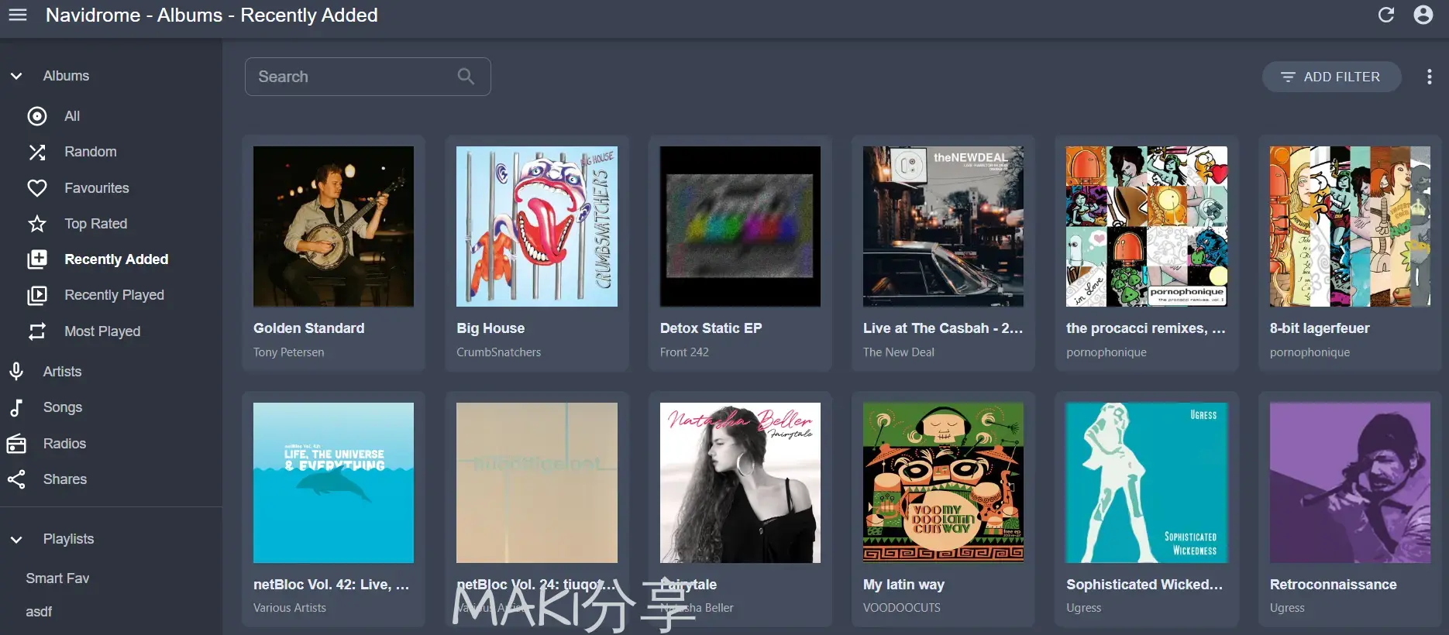Viewport: 1449px width, 635px height.
Task: Open the three-dot options menu
Action: tap(1430, 77)
